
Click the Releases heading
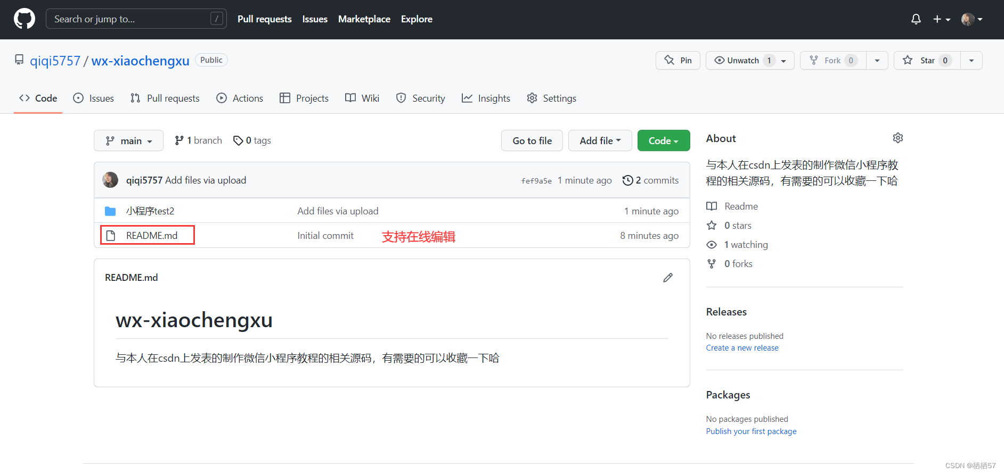727,312
